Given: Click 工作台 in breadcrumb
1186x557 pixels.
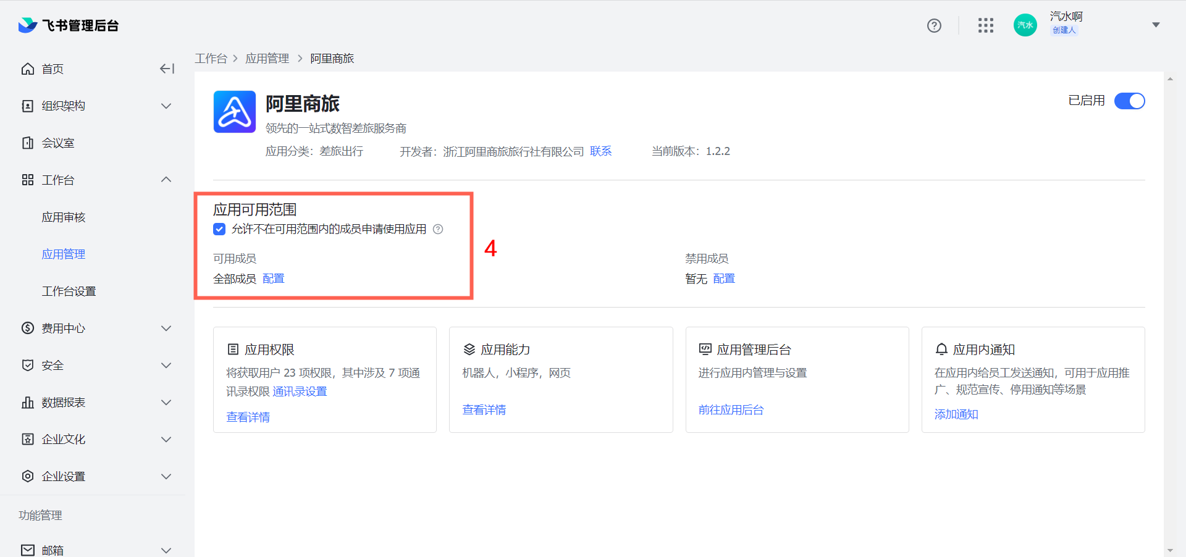Looking at the screenshot, I should coord(211,58).
